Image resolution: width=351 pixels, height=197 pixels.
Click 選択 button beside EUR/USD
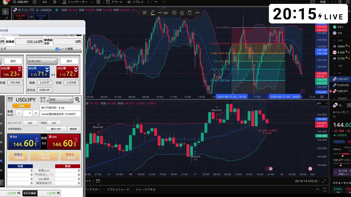pos(69,61)
